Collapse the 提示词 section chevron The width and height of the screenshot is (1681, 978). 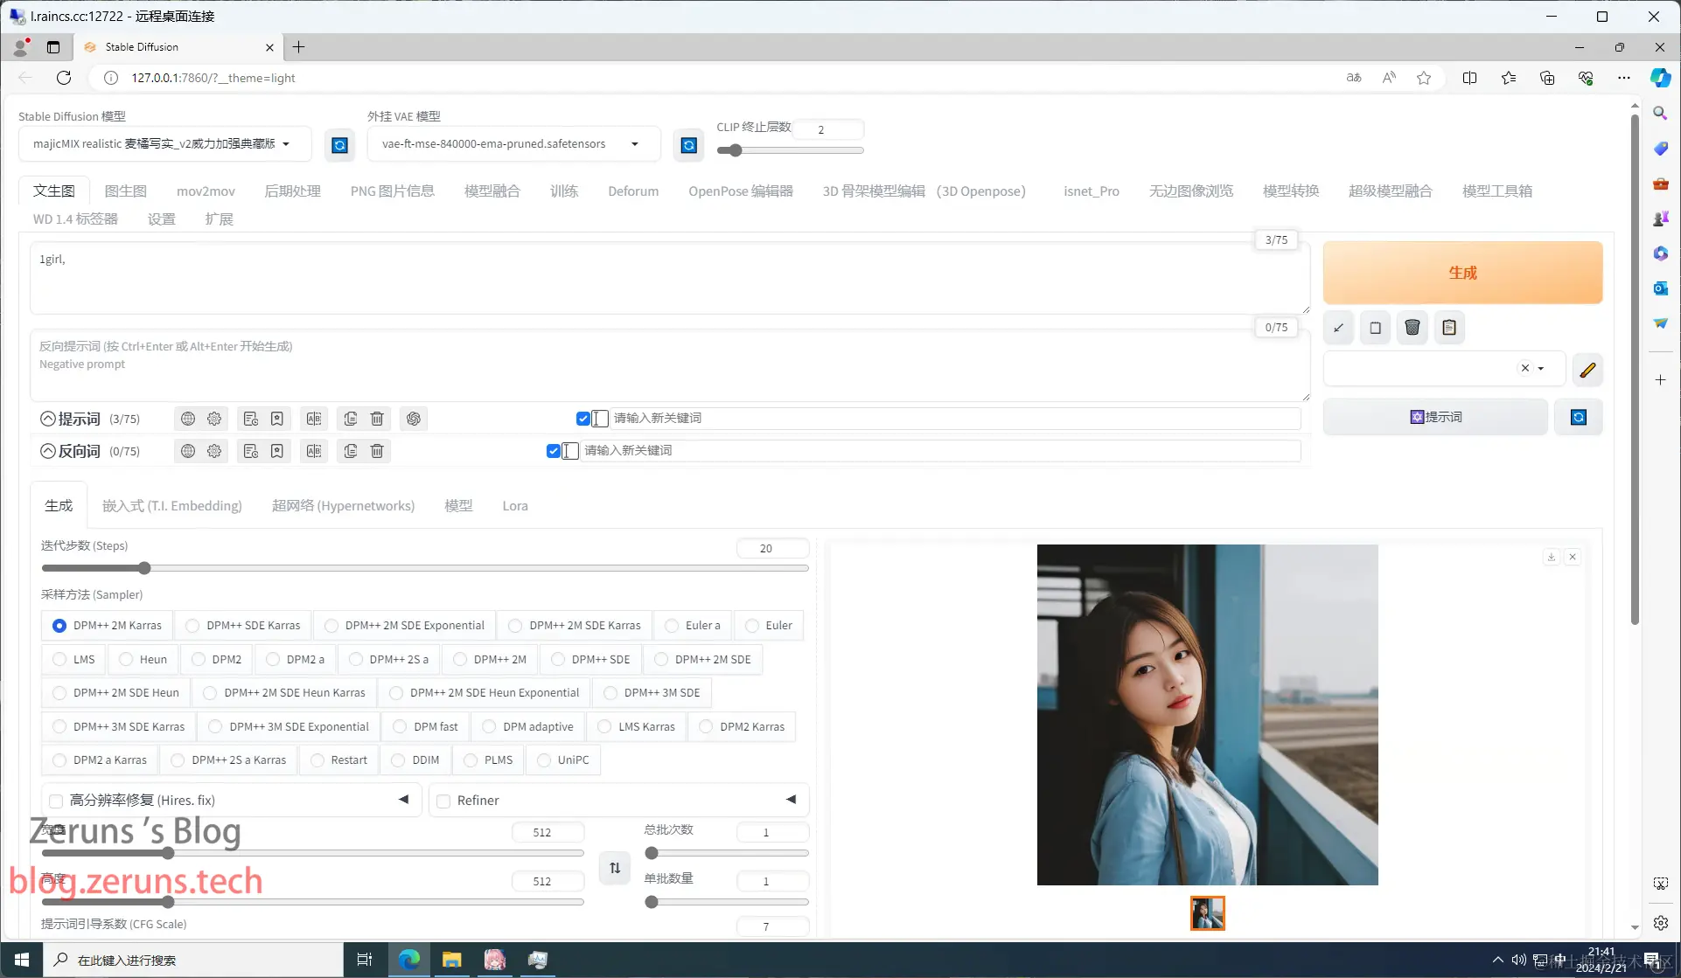point(48,419)
